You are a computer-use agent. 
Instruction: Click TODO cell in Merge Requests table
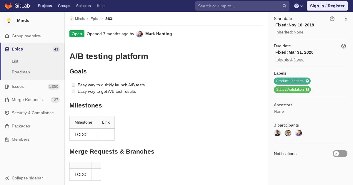click(80, 174)
